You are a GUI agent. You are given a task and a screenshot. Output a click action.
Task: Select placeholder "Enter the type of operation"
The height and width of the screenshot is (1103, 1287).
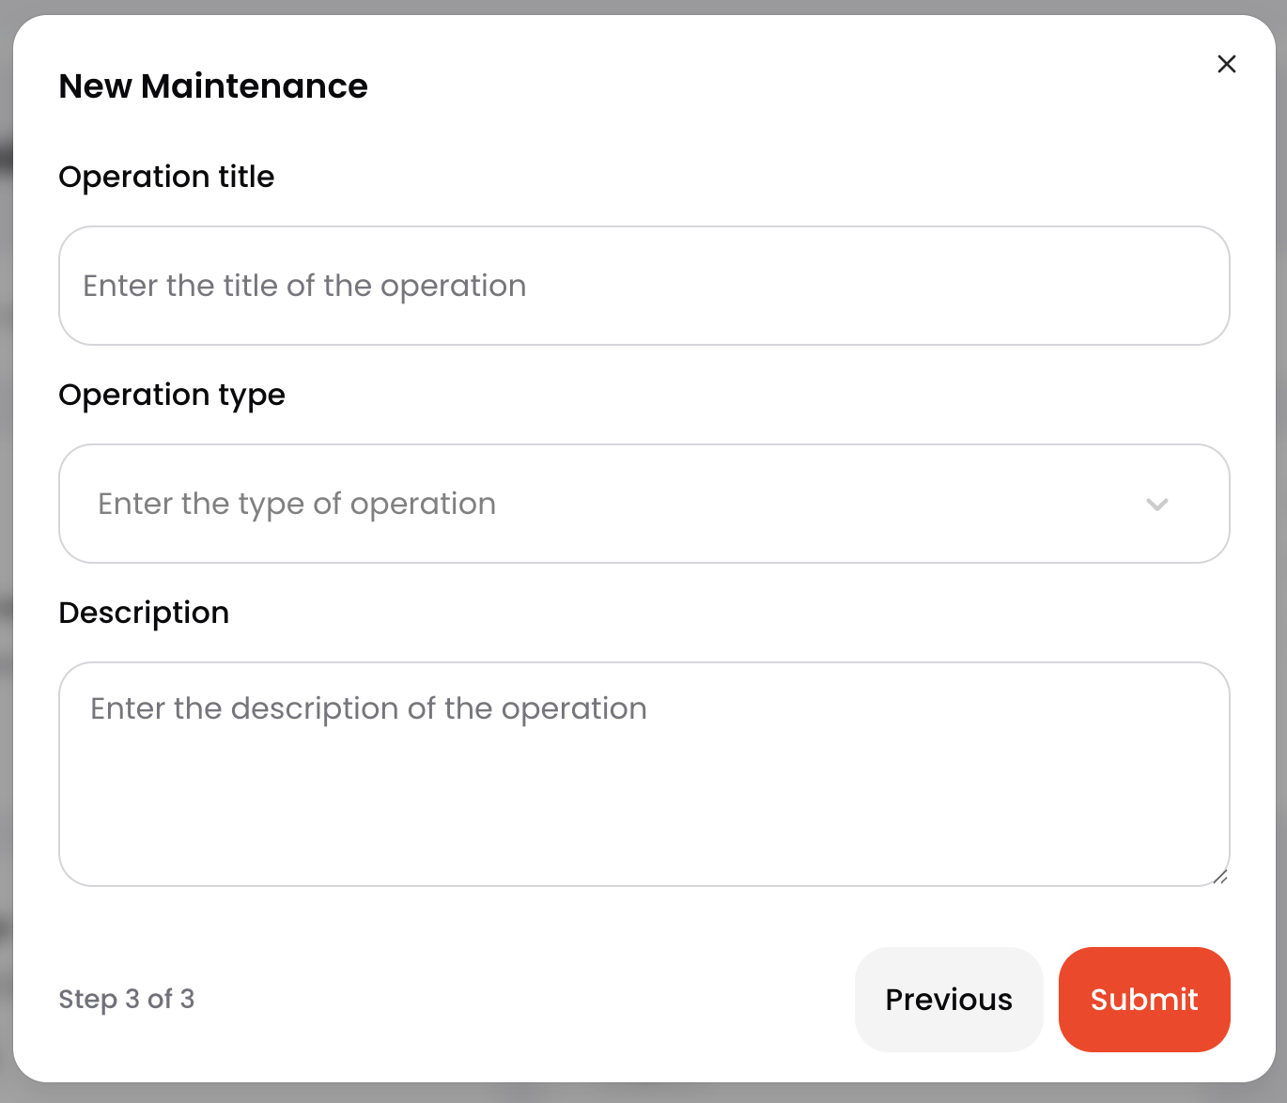click(297, 504)
